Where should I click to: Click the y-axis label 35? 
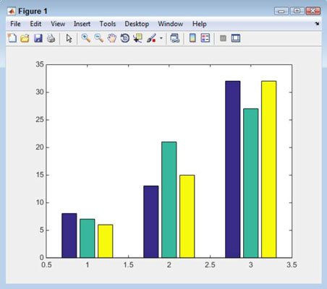point(40,64)
